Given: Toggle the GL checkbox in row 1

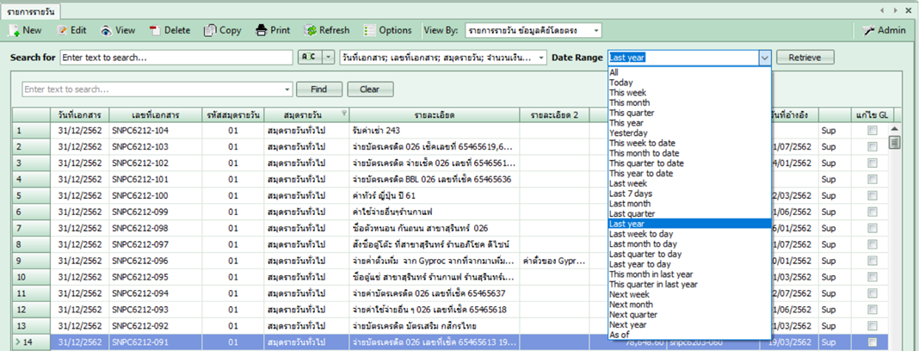Looking at the screenshot, I should pos(873,131).
